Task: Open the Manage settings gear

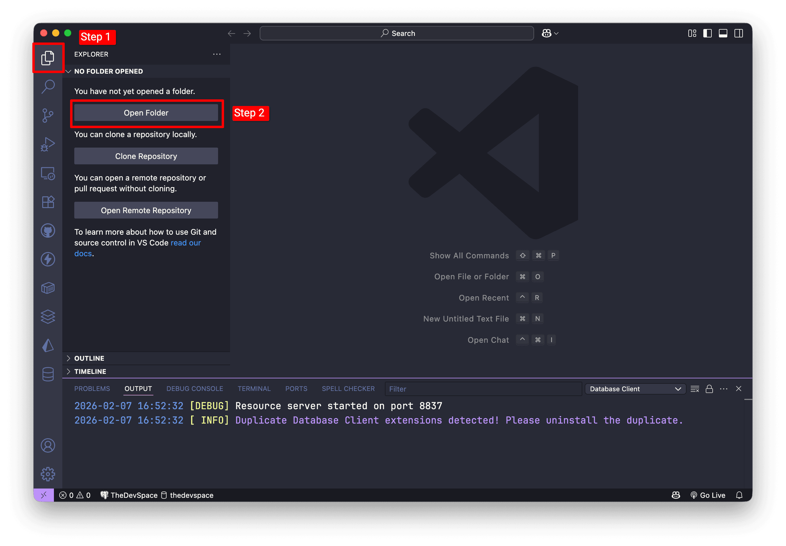Action: tap(48, 474)
